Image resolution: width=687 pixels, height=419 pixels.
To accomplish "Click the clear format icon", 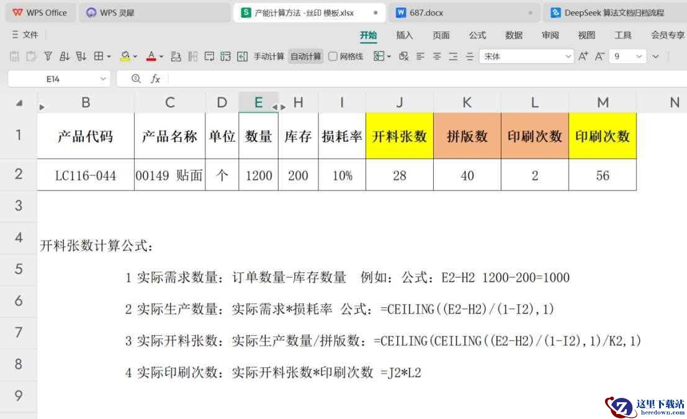I will [x=403, y=56].
